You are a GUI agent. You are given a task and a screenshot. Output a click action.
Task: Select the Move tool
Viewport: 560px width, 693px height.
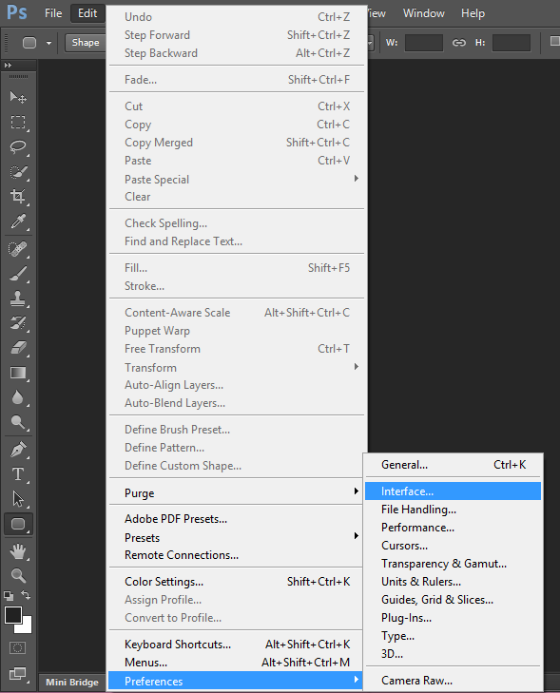pyautogui.click(x=18, y=97)
